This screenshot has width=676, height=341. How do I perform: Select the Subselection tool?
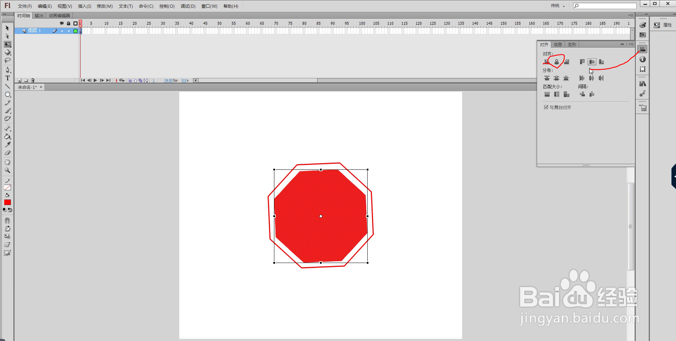click(x=7, y=36)
